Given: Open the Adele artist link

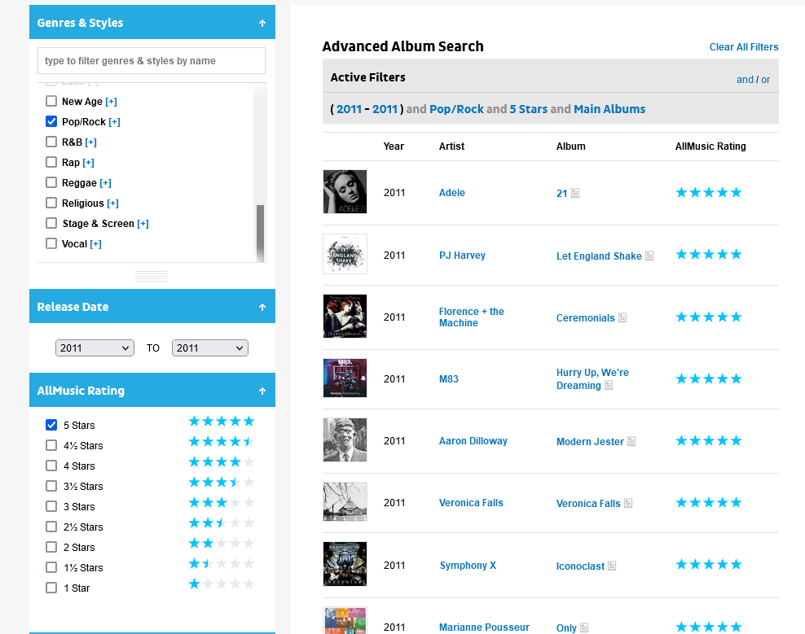Looking at the screenshot, I should [x=452, y=193].
